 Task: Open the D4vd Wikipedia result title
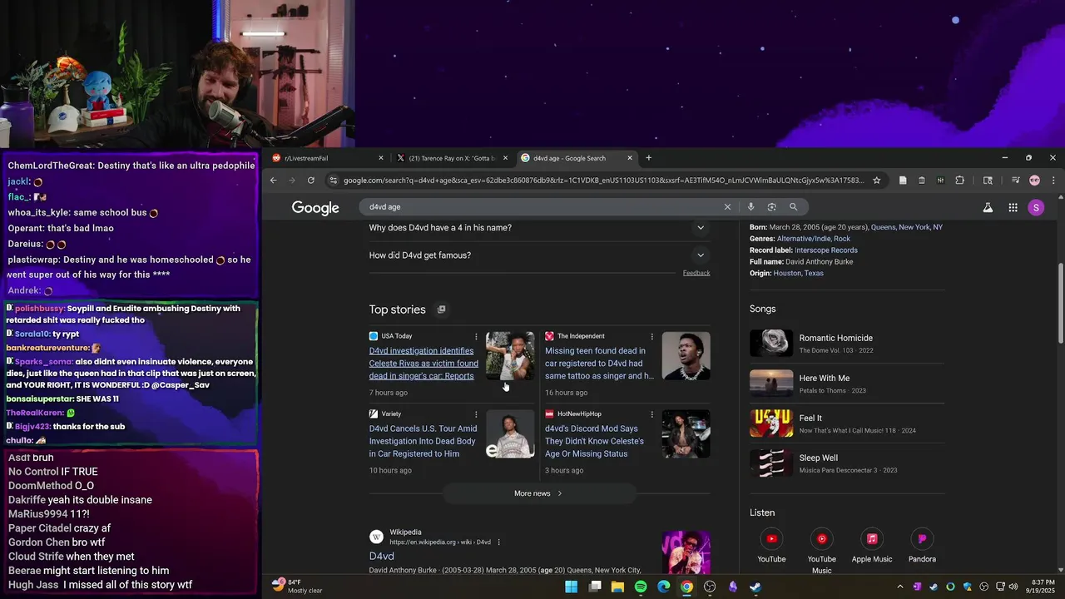pos(382,557)
